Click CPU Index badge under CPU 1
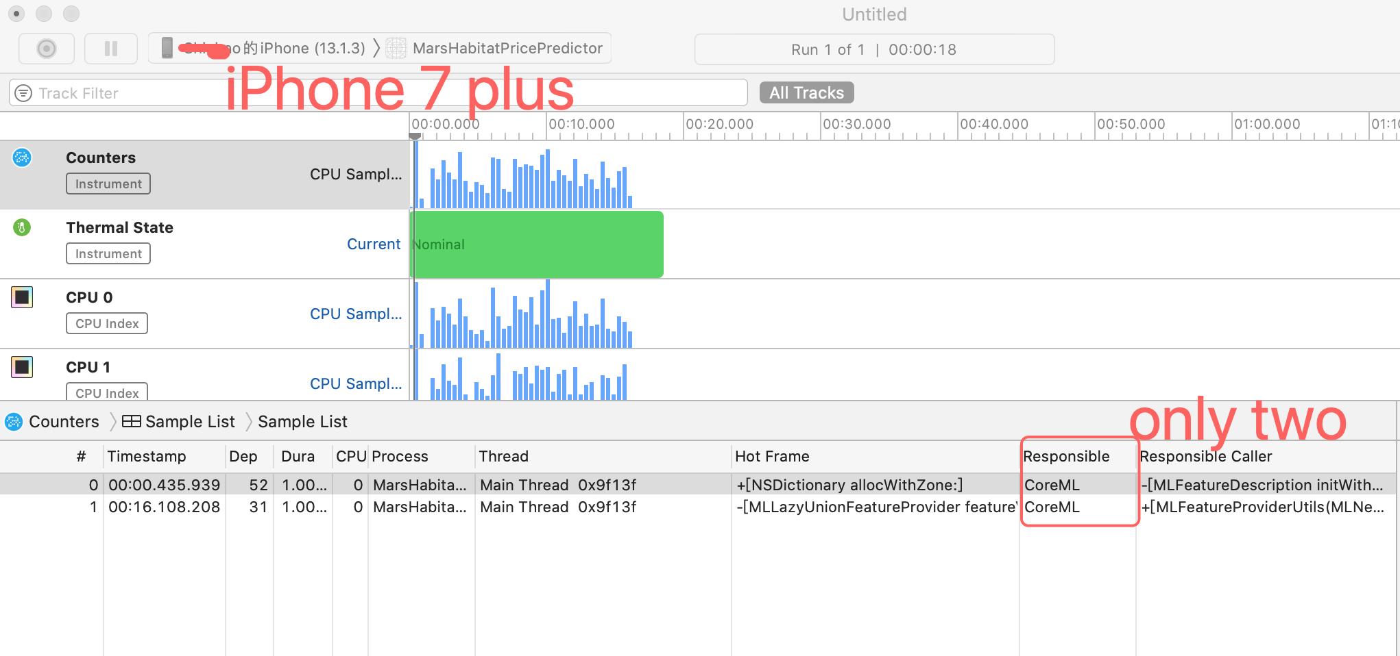 107,392
